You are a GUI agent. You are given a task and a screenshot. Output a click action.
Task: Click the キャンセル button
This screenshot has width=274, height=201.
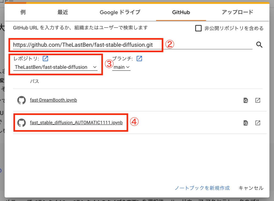pos(251,188)
